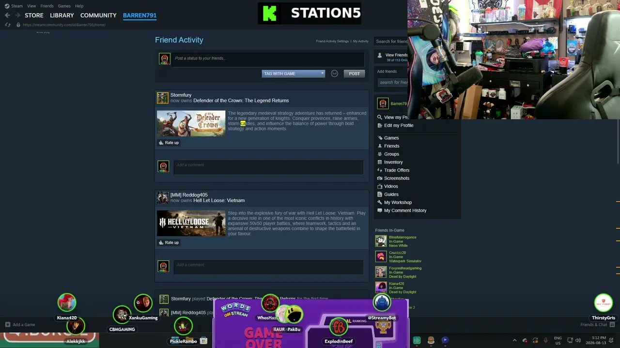This screenshot has width=620, height=348.
Task: Click the comment box under Reddog405's post
Action: [268, 267]
